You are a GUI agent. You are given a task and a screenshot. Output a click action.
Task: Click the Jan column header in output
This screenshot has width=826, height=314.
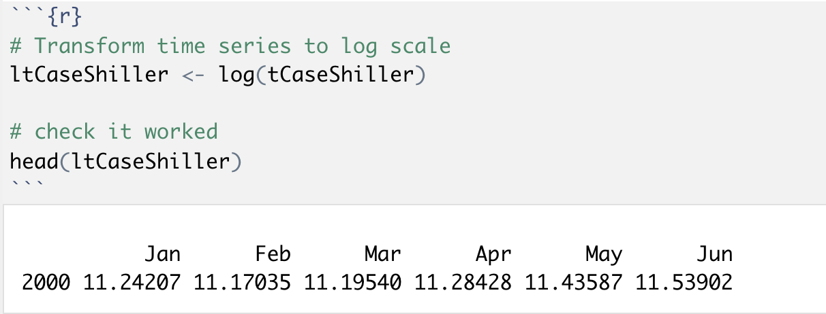click(x=162, y=255)
